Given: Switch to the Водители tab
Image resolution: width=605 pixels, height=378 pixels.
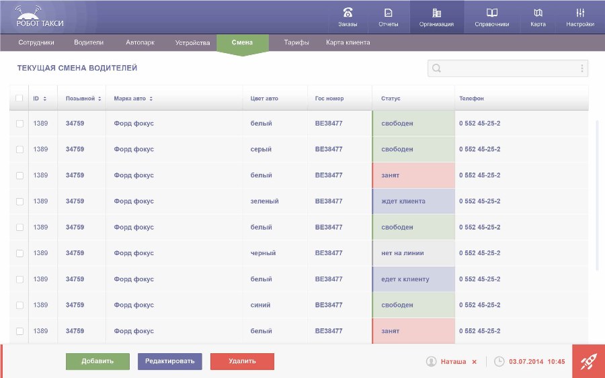Looking at the screenshot, I should click(x=89, y=42).
